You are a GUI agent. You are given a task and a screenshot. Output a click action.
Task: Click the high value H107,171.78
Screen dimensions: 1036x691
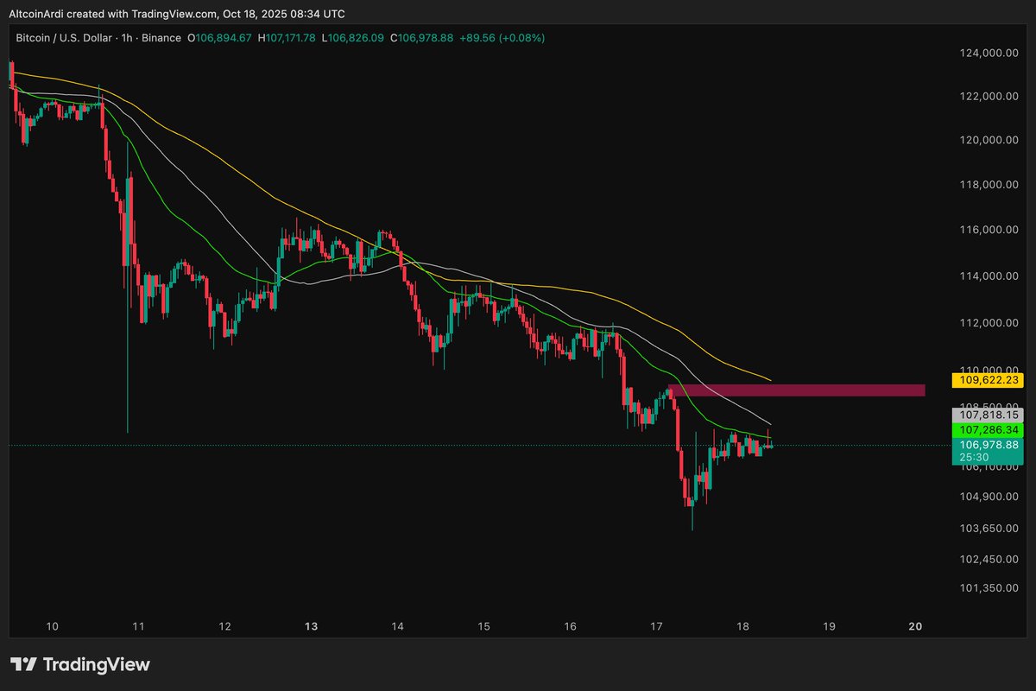[x=287, y=38]
